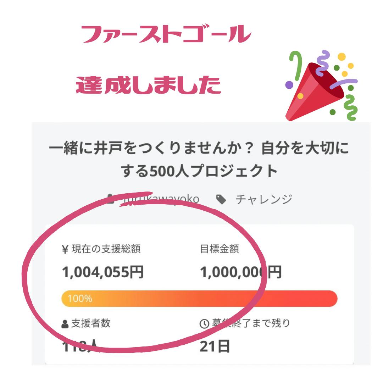
Task: Open the チャレンジ category tag
Action: tap(264, 199)
